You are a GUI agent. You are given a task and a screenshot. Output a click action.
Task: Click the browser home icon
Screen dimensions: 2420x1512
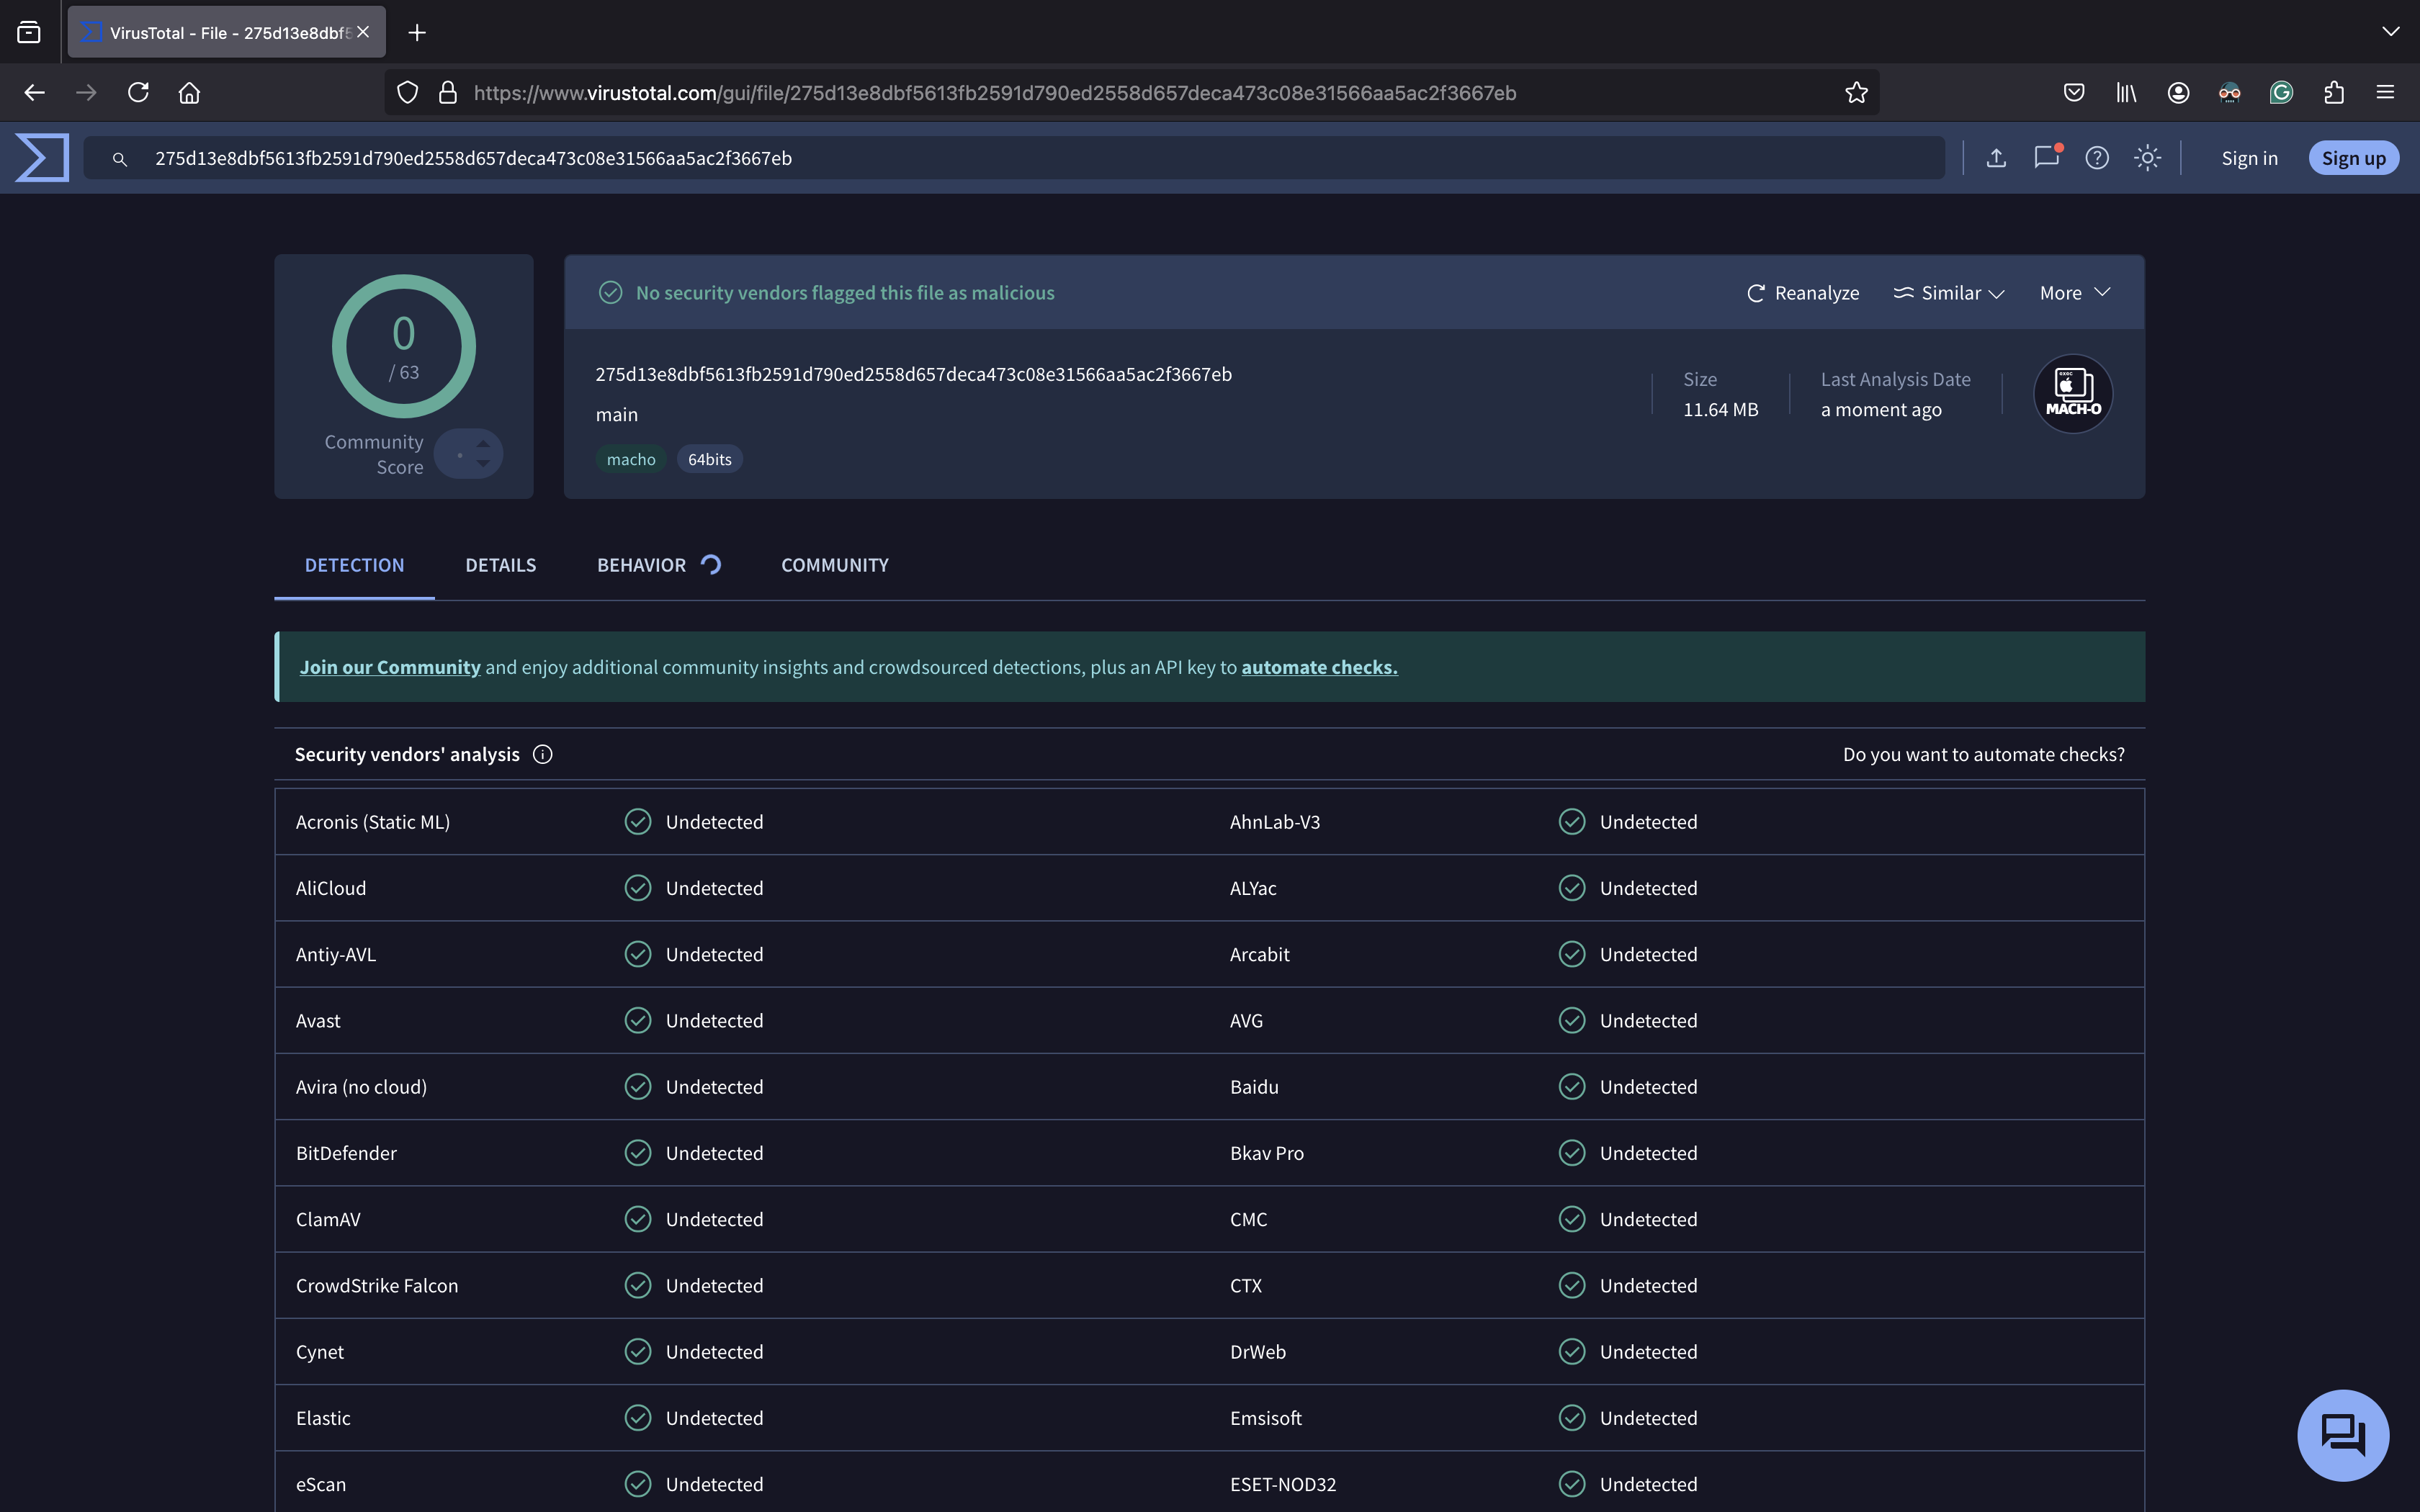189,93
